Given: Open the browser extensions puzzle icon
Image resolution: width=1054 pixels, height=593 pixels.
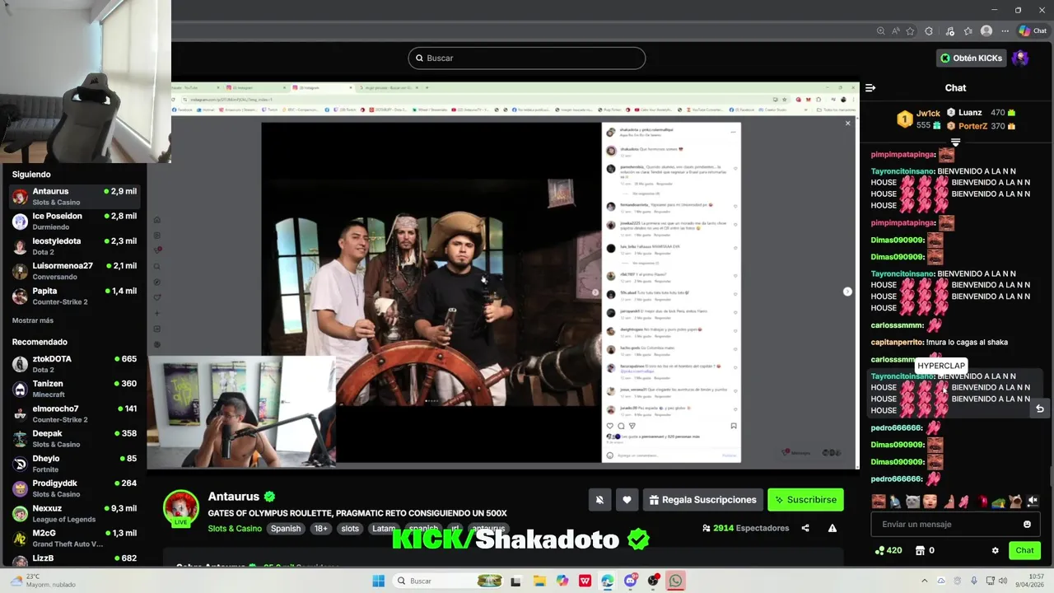Looking at the screenshot, I should click(929, 30).
